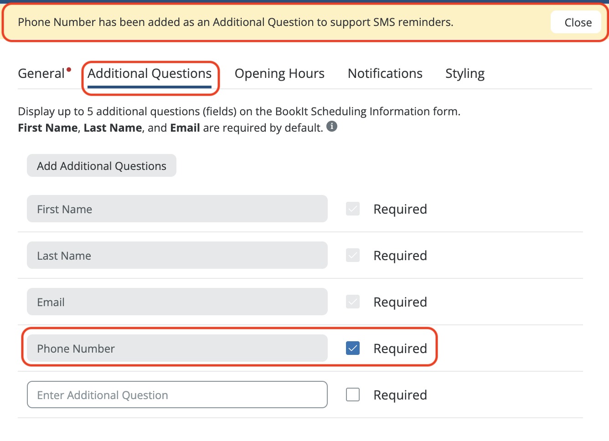Click the info icon beside default fields text

[x=332, y=127]
